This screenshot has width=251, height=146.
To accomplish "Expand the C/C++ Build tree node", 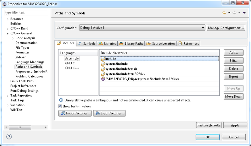I will pyautogui.click(x=8, y=29).
